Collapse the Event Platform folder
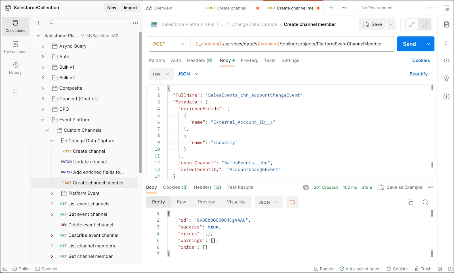Screen dimensions: 454x273 coord(43,120)
